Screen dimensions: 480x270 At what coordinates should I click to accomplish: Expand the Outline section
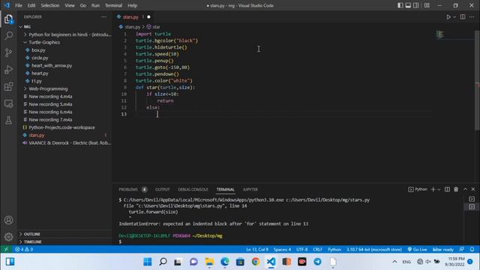click(31, 234)
